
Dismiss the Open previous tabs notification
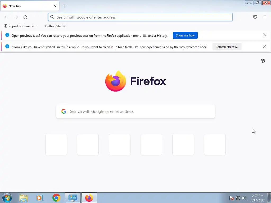(265, 35)
